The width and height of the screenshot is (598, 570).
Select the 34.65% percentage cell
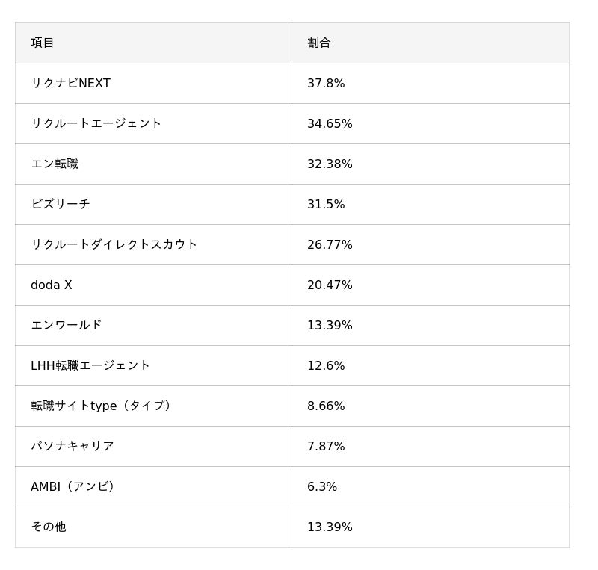(330, 124)
